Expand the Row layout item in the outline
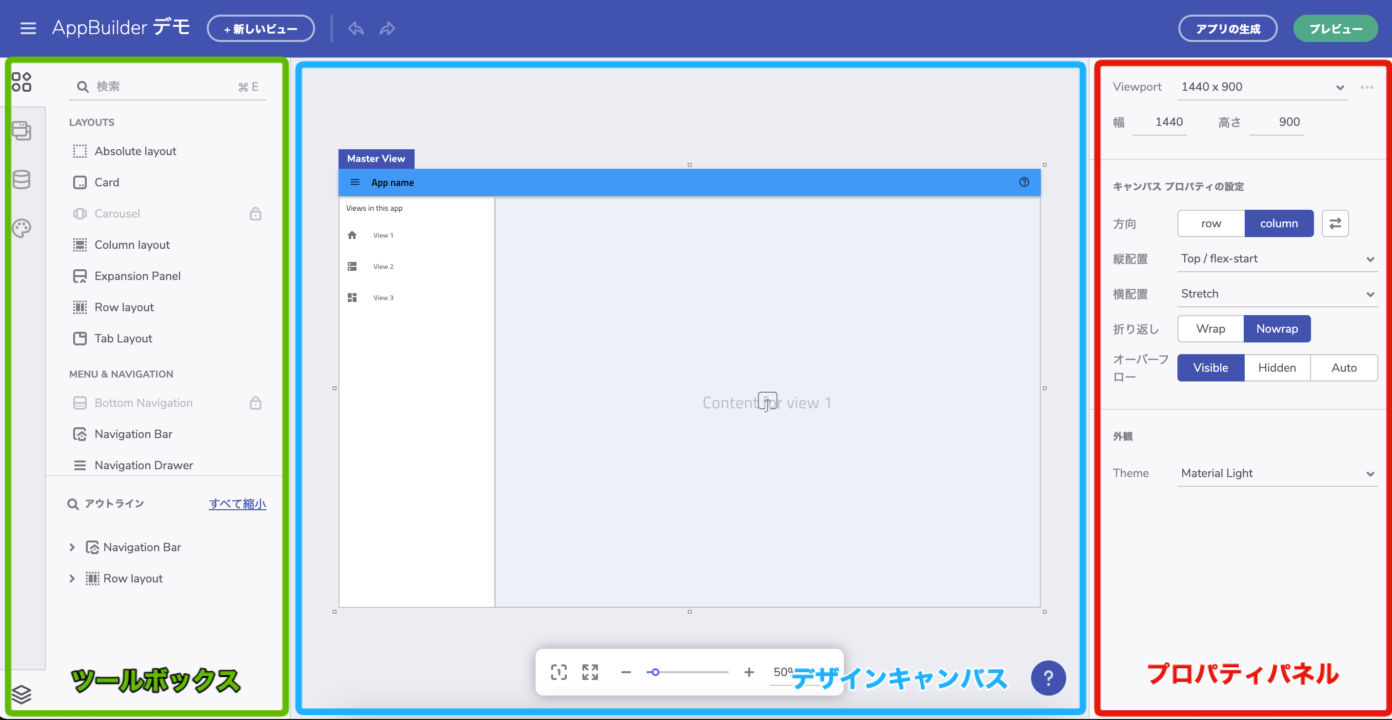Viewport: 1392px width, 720px height. tap(72, 579)
